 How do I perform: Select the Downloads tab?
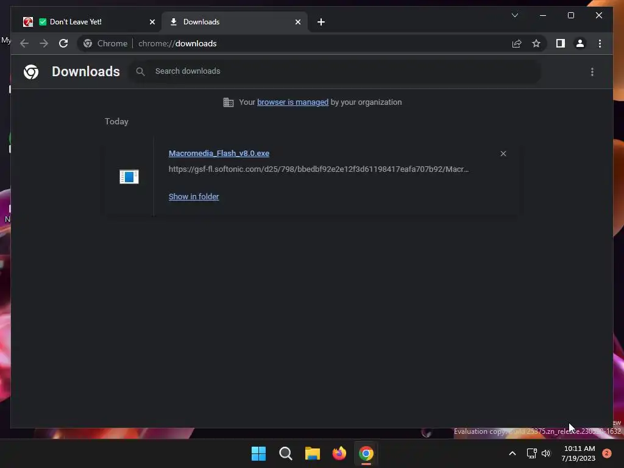(x=233, y=22)
